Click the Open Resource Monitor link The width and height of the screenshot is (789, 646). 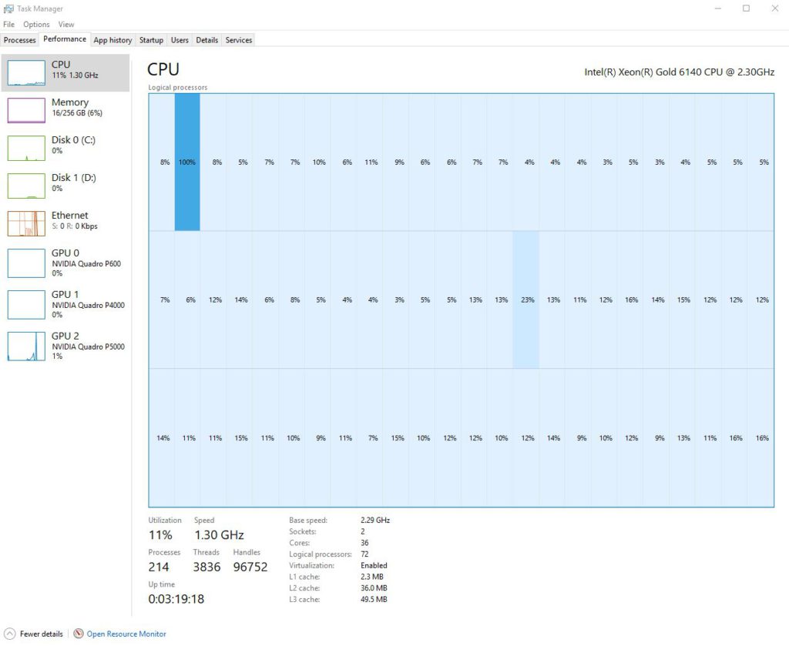click(x=126, y=634)
